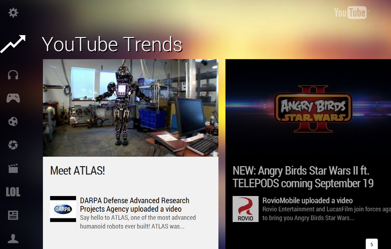Open Film category via clapperboard icon
This screenshot has height=249, width=391.
13,168
